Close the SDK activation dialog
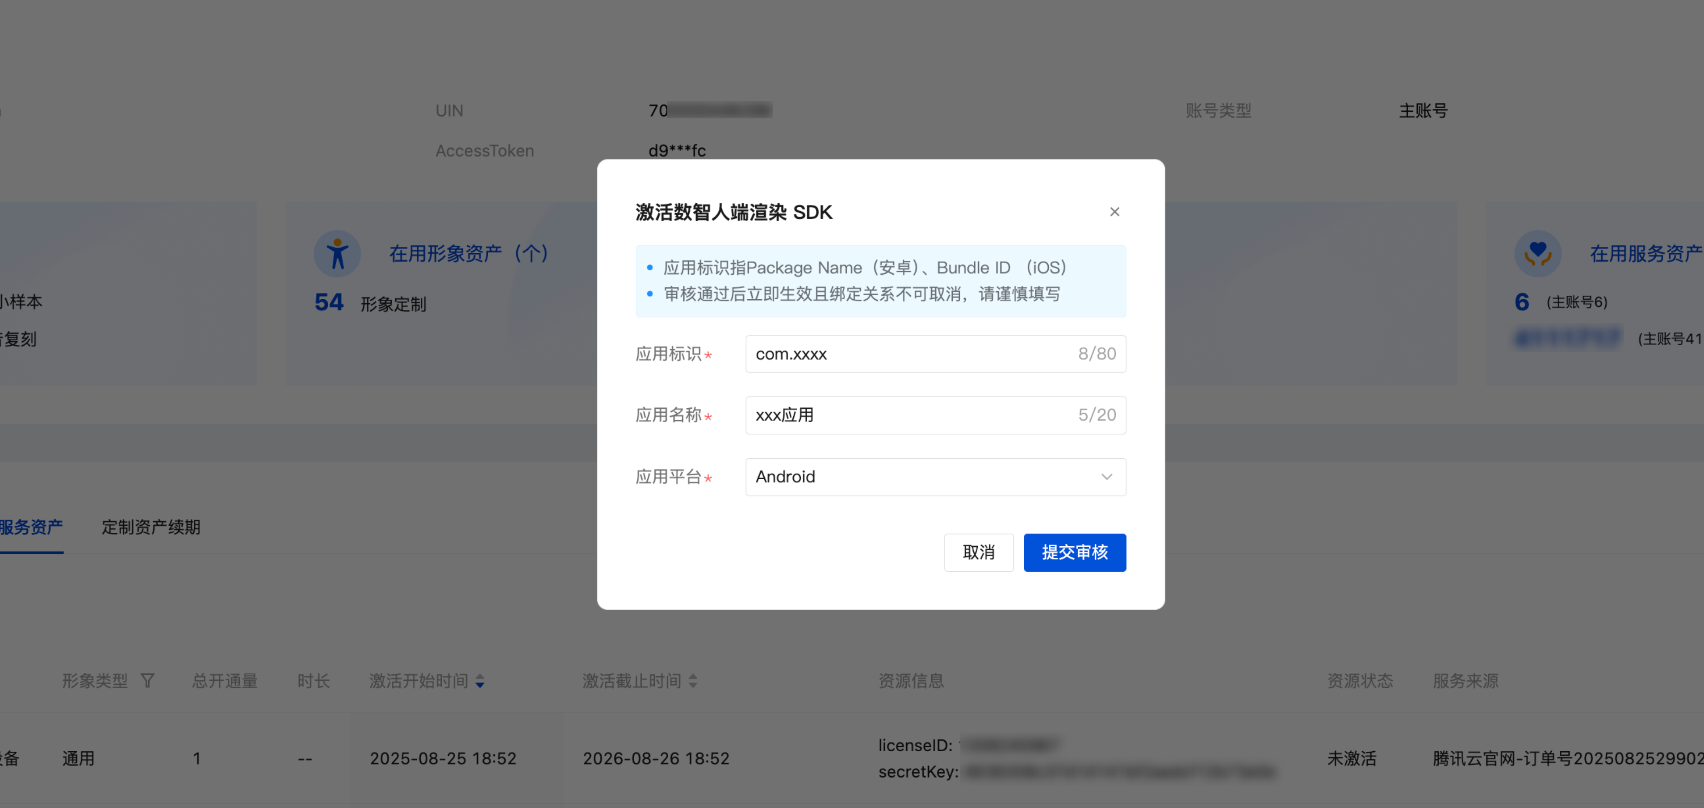Screen dimensions: 1704x808 point(1114,212)
